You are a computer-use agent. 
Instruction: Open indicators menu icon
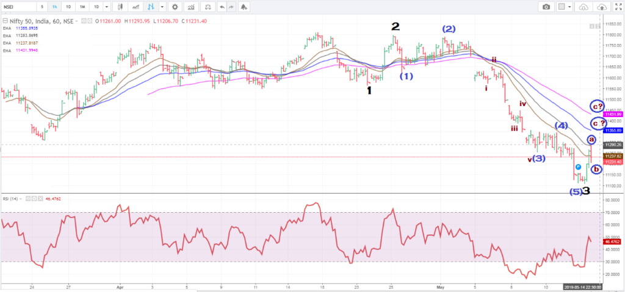point(191,7)
